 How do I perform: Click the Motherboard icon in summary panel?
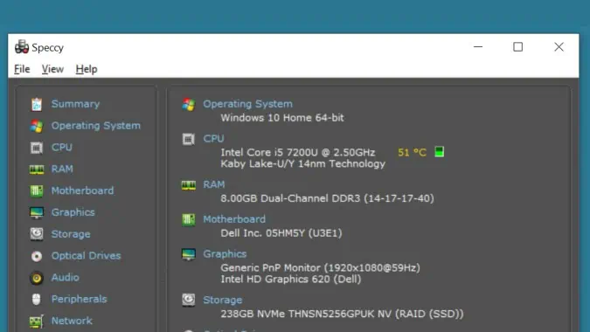point(189,219)
